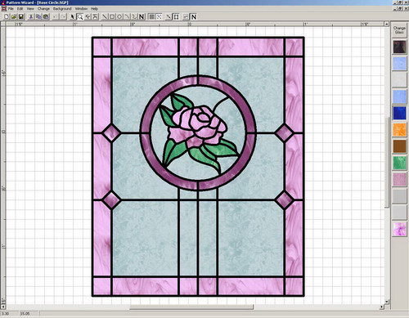Choose the rectangle drawing tool

pos(112,17)
